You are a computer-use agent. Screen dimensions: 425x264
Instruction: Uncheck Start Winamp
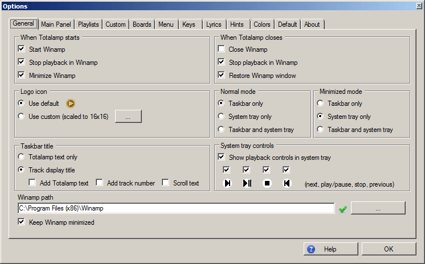[22, 49]
